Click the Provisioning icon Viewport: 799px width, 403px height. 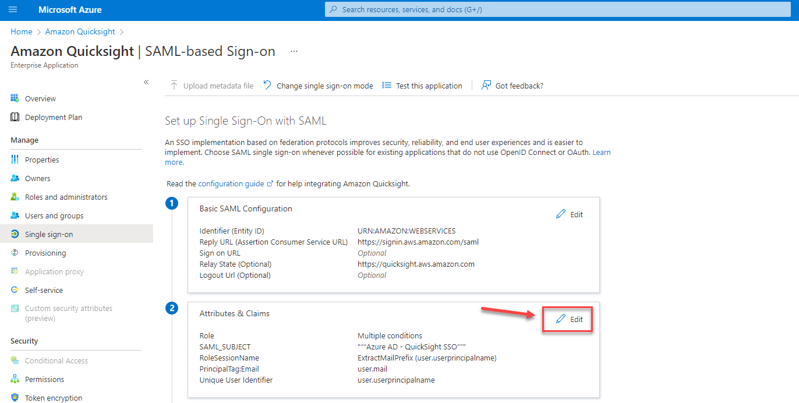(x=15, y=253)
